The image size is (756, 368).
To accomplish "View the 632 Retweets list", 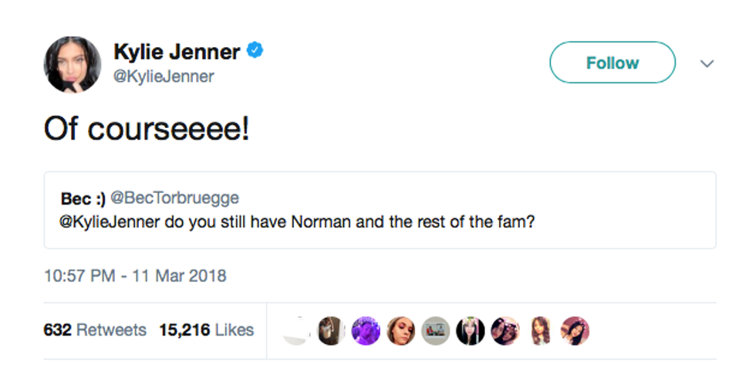I will pos(95,329).
